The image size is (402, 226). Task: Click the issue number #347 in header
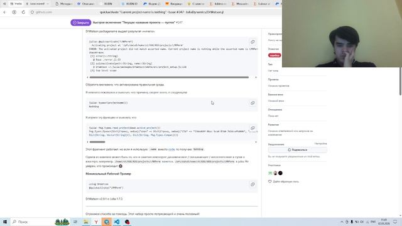[179, 23]
